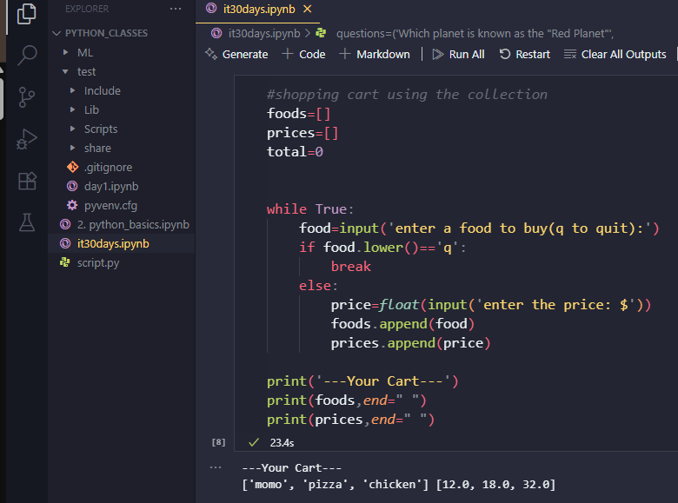Open the Source Control view icon

click(x=27, y=97)
